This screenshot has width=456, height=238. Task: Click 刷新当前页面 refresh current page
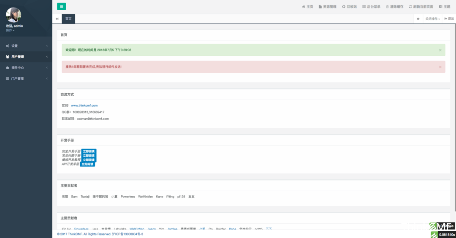[421, 7]
